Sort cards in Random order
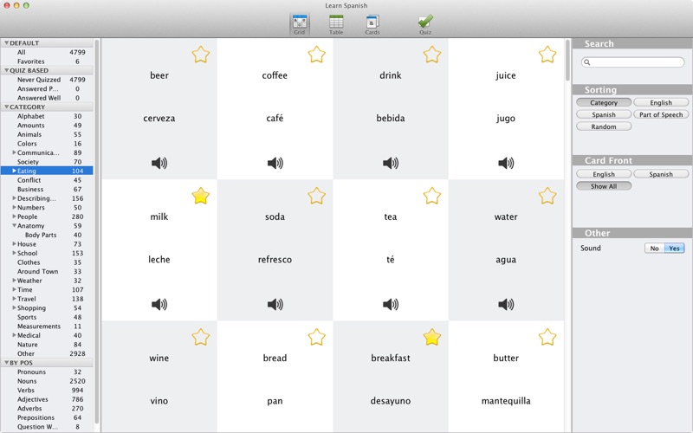Viewport: 693px width, 433px height. coord(604,126)
